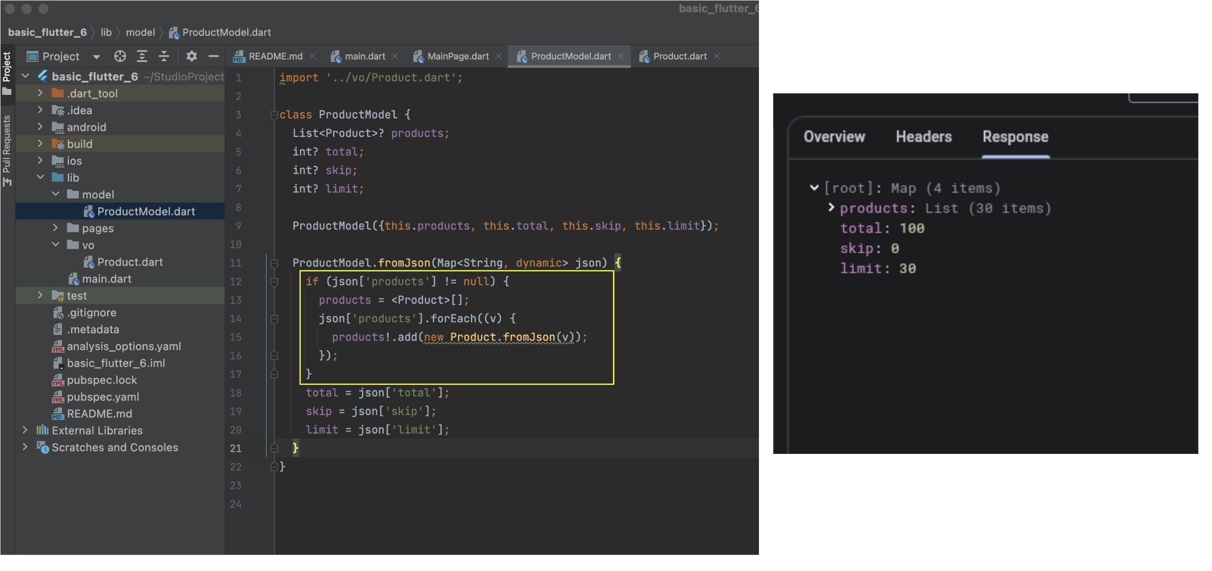Screen dimensions: 1212x571
Task: Close the Product.dart editor tab
Action: 717,57
